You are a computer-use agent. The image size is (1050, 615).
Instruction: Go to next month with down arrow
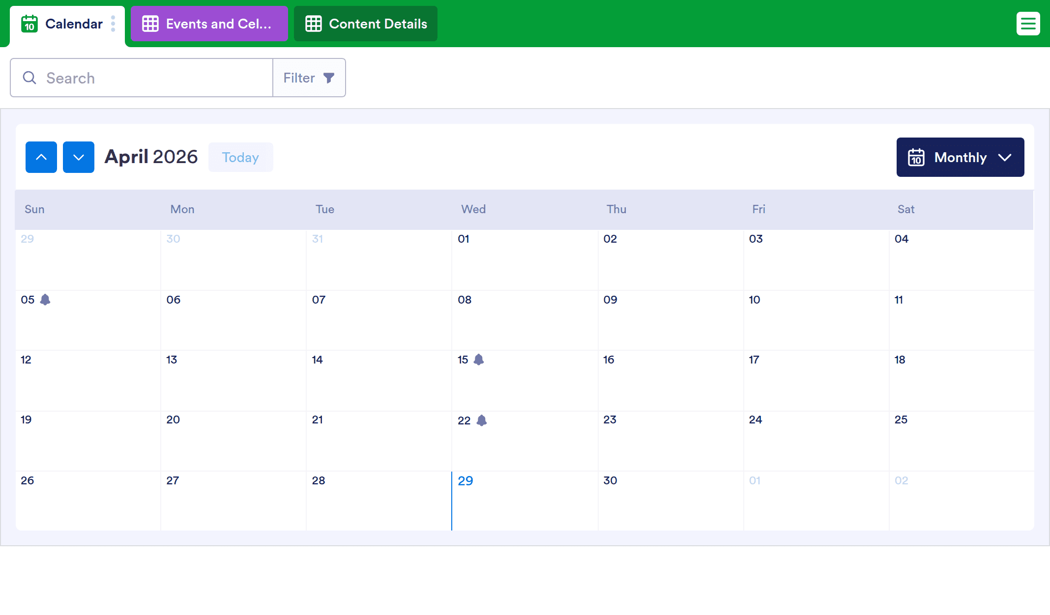[79, 157]
